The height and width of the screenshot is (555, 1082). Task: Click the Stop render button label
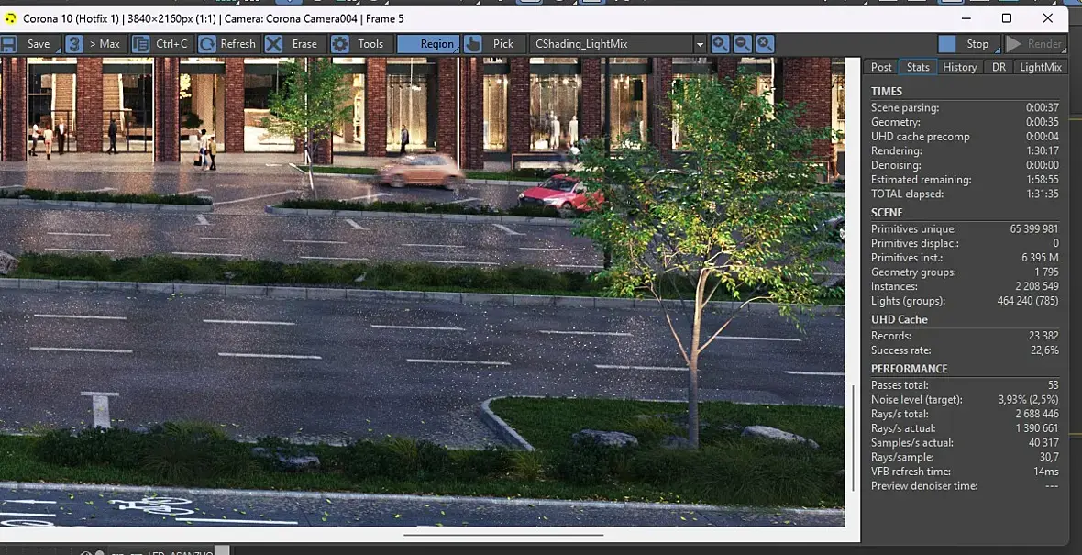[x=977, y=44]
